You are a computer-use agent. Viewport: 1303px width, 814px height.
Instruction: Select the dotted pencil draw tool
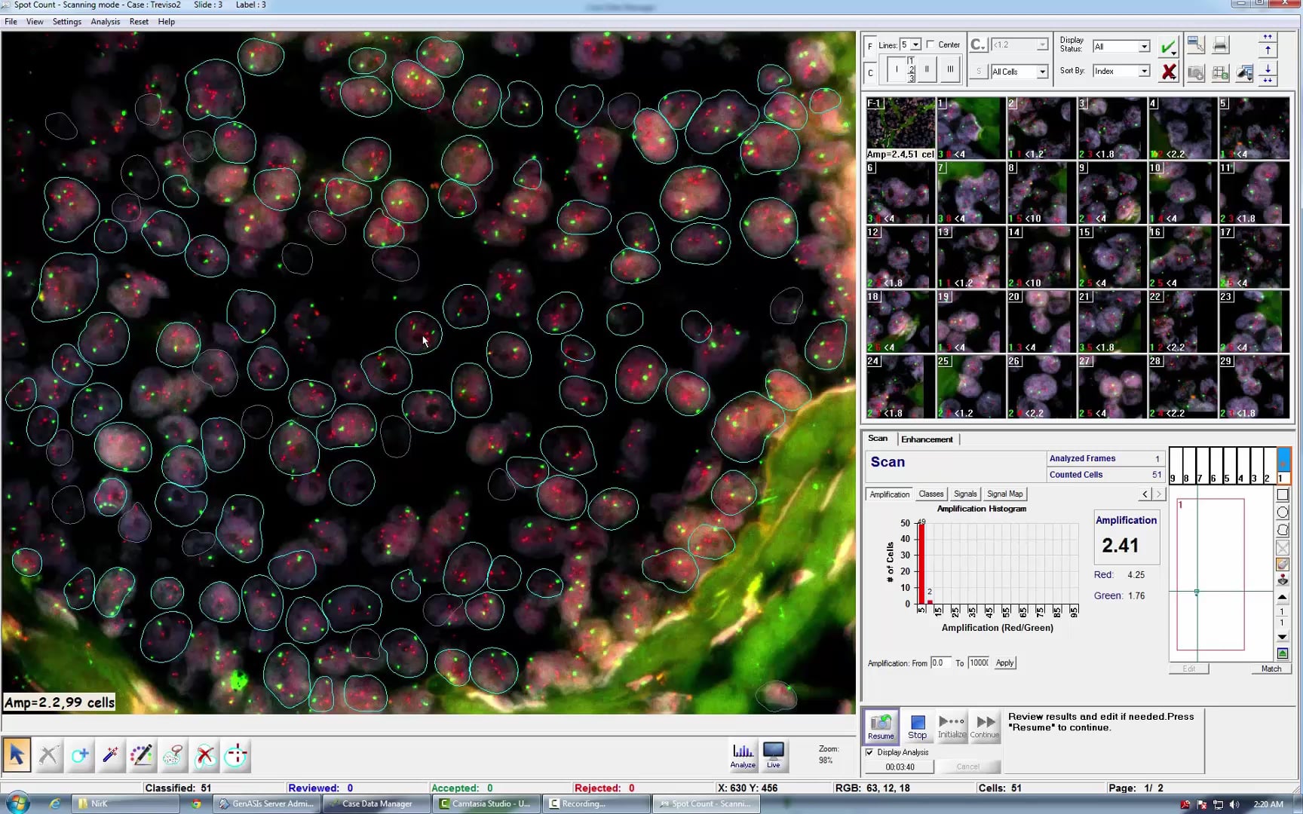142,755
